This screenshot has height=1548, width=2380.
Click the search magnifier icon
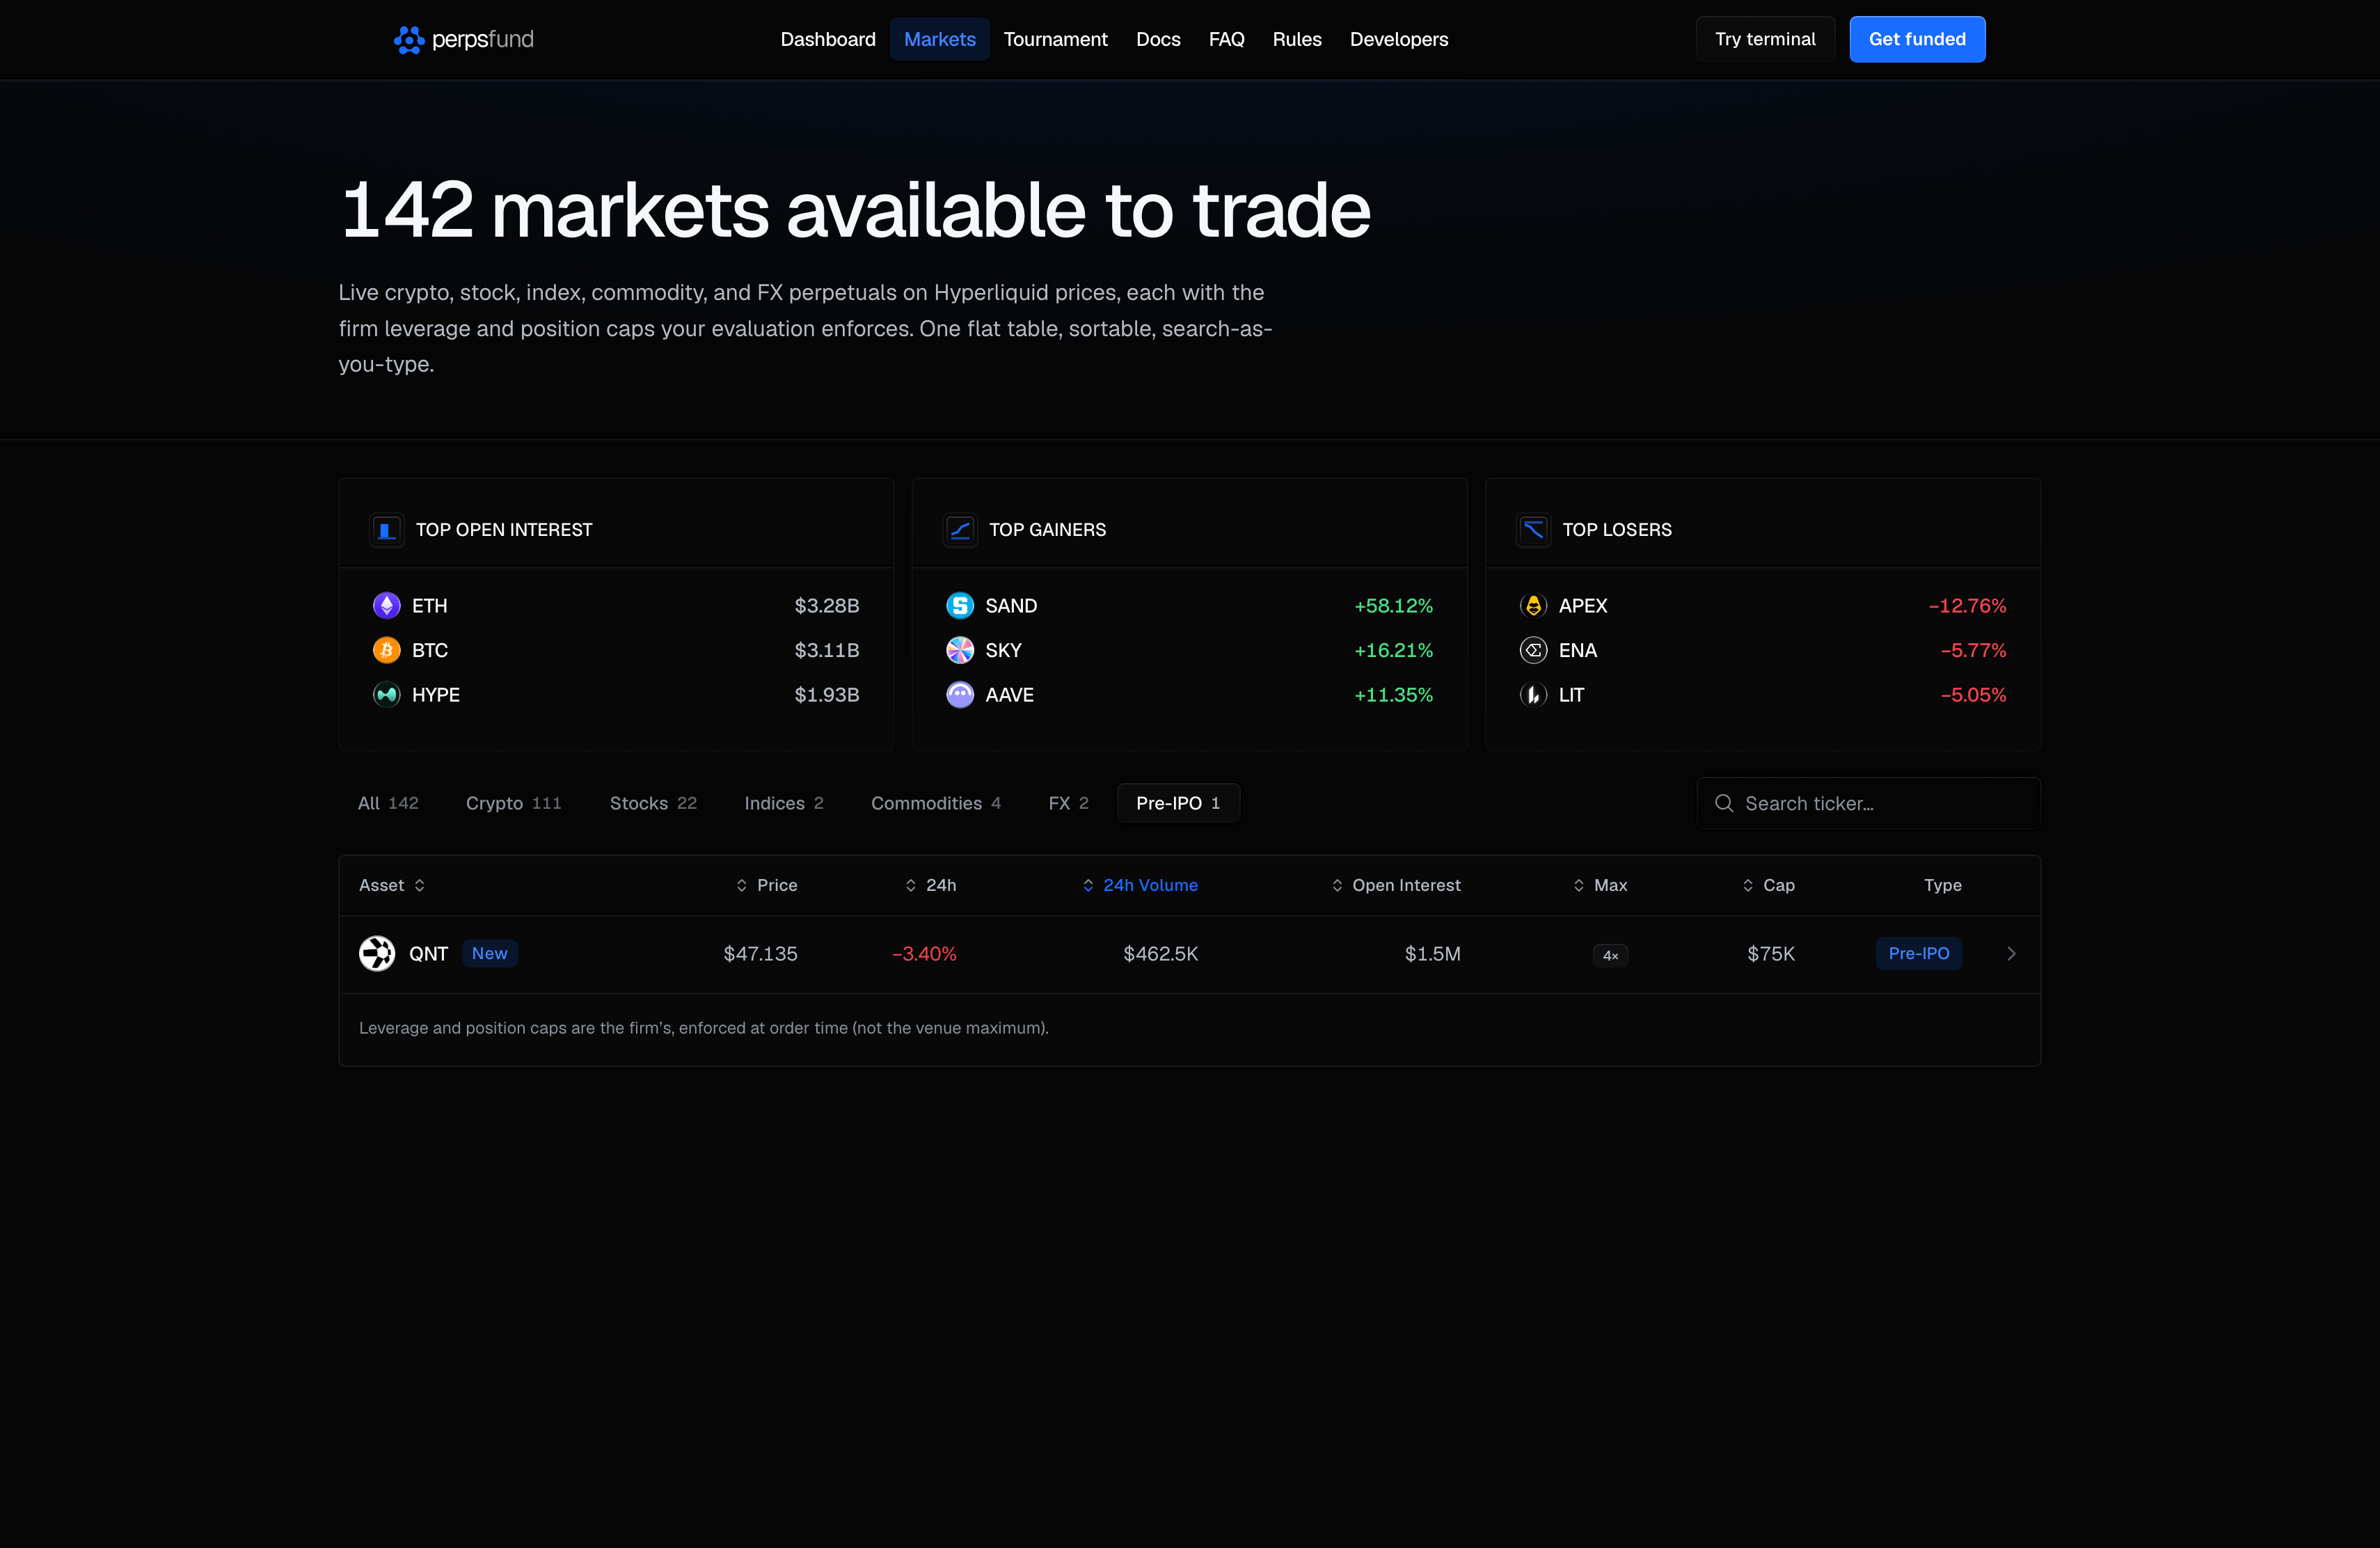(x=1724, y=803)
